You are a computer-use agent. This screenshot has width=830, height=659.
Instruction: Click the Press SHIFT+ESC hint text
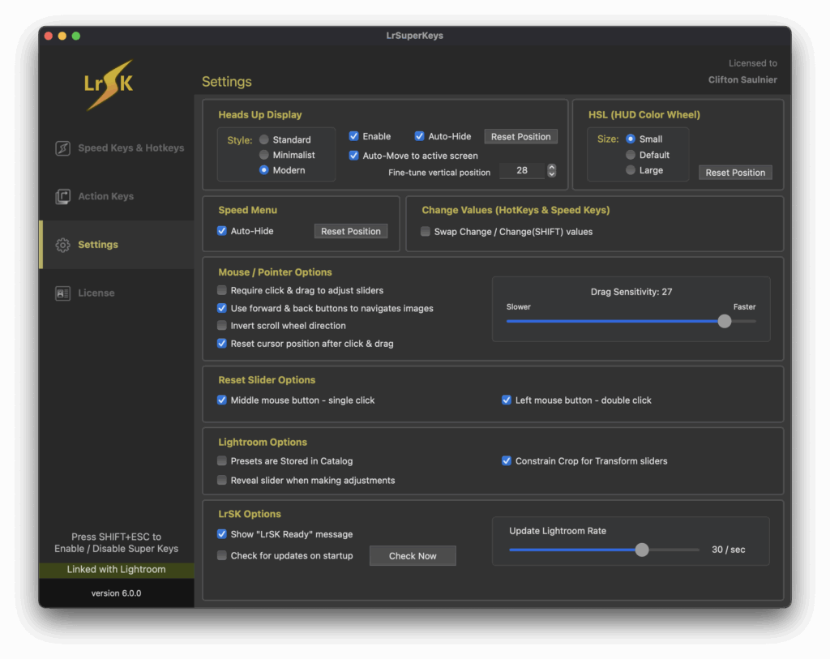[117, 542]
